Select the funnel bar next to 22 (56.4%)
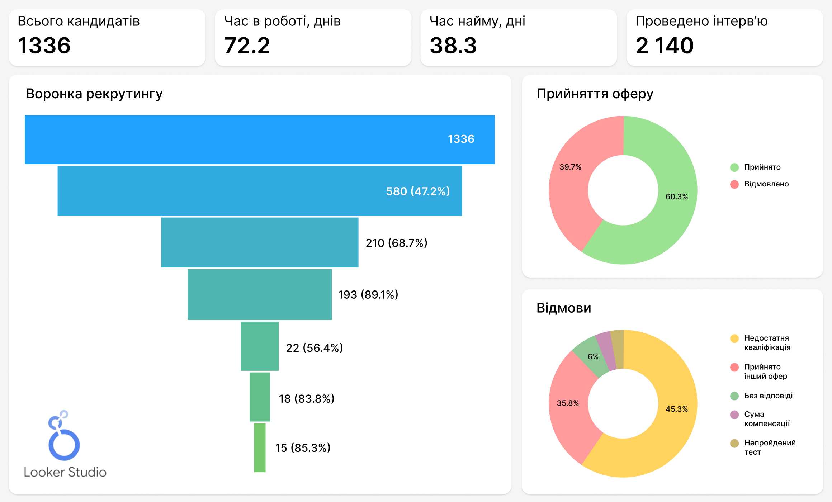832x502 pixels. [x=259, y=346]
